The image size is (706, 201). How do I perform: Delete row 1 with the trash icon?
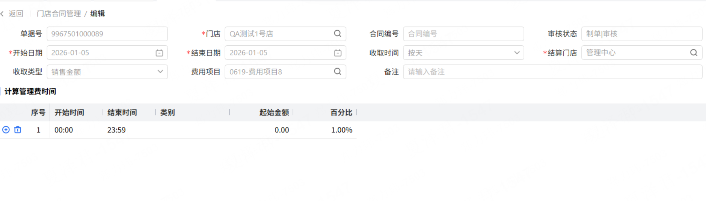coord(18,130)
